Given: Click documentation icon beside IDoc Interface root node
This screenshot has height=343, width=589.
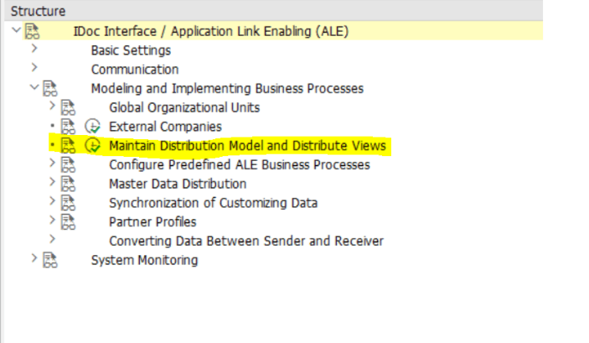Looking at the screenshot, I should (x=32, y=32).
